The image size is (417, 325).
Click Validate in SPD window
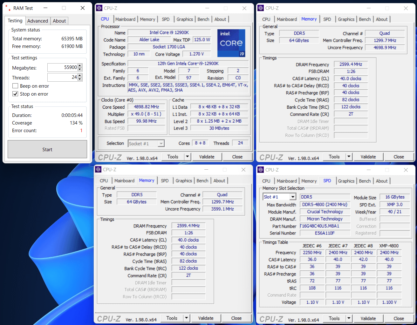coord(368,318)
